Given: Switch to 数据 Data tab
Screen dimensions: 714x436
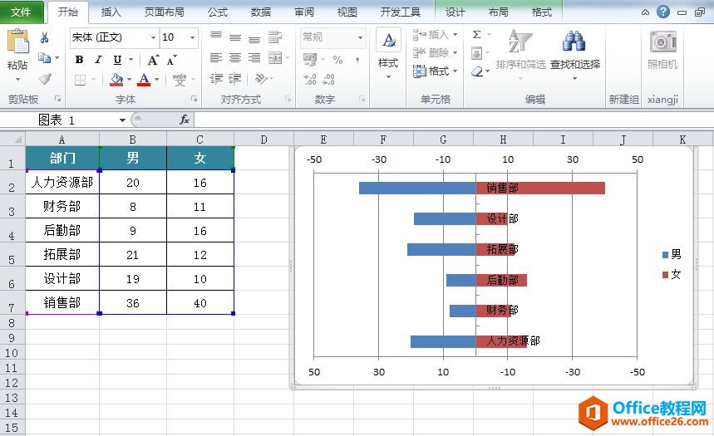Looking at the screenshot, I should click(x=261, y=12).
